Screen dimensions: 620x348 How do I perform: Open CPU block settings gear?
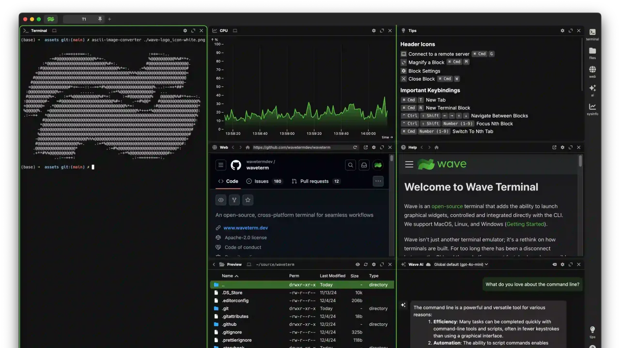tap(374, 30)
